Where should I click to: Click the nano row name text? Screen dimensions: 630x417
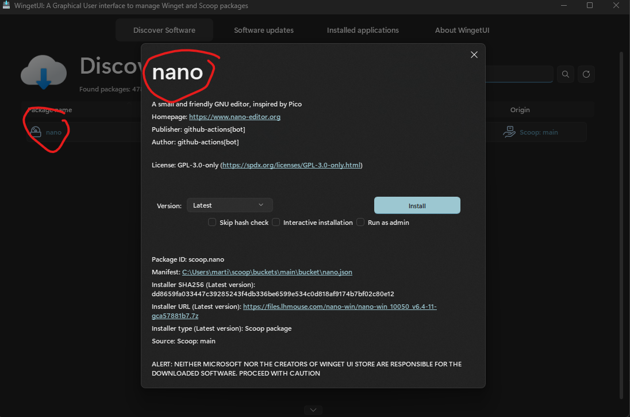coord(53,132)
